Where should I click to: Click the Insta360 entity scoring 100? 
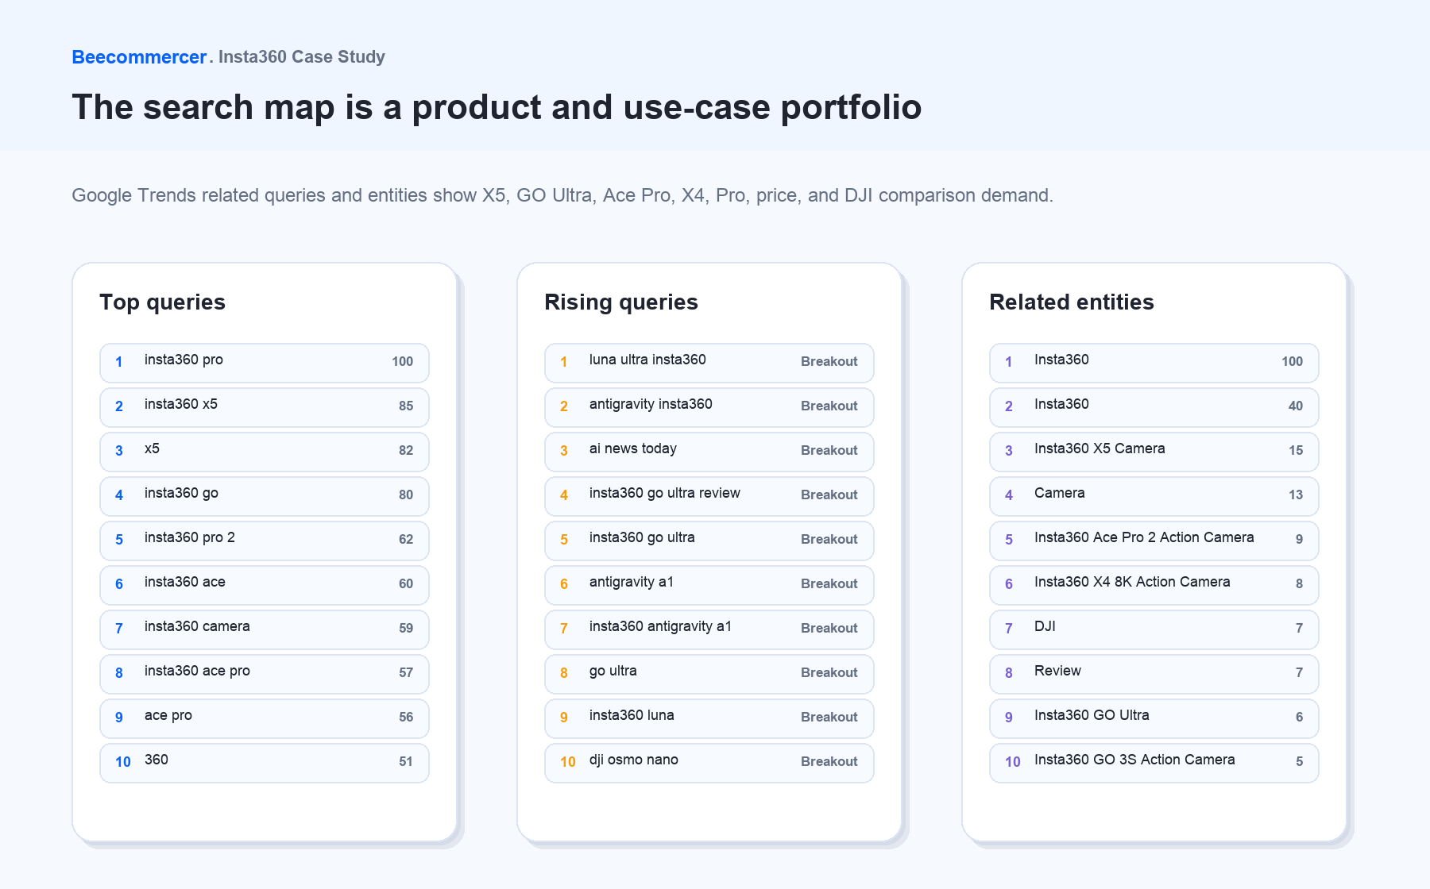point(1154,363)
